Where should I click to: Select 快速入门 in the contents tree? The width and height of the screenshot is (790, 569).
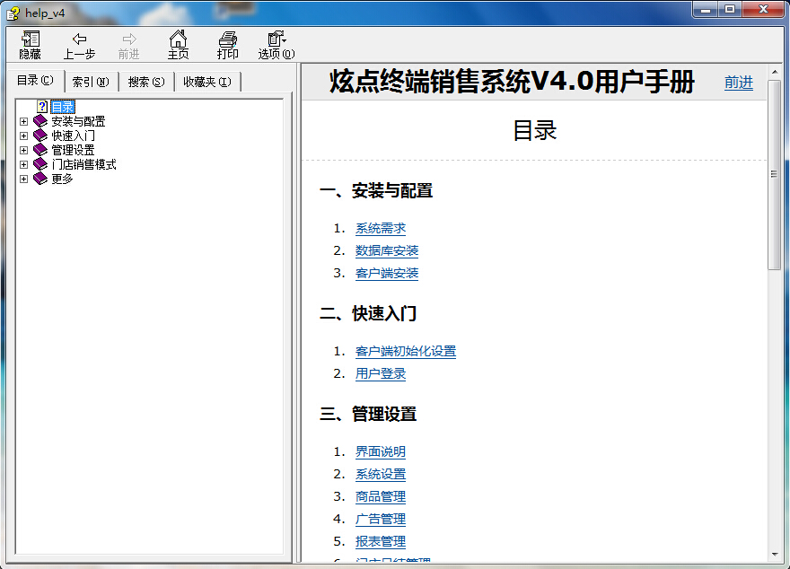click(73, 136)
